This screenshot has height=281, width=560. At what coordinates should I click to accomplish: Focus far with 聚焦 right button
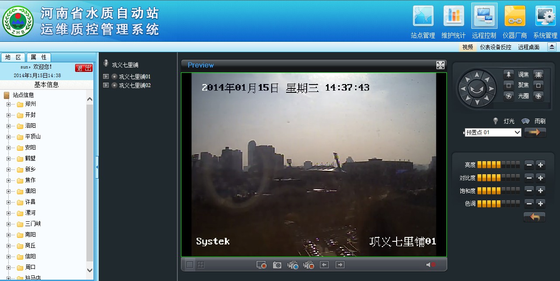(539, 85)
